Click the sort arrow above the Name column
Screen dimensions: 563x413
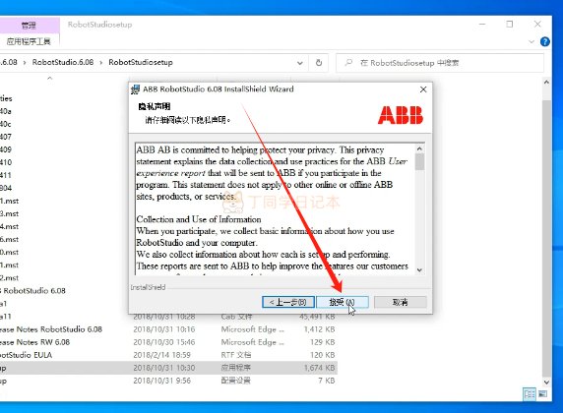50,78
